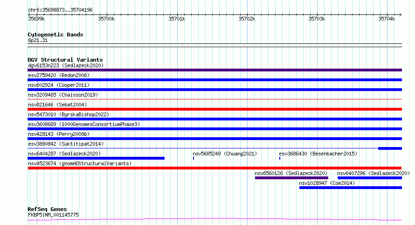Select the purple dgv6153n223 variant bar

pos(214,70)
